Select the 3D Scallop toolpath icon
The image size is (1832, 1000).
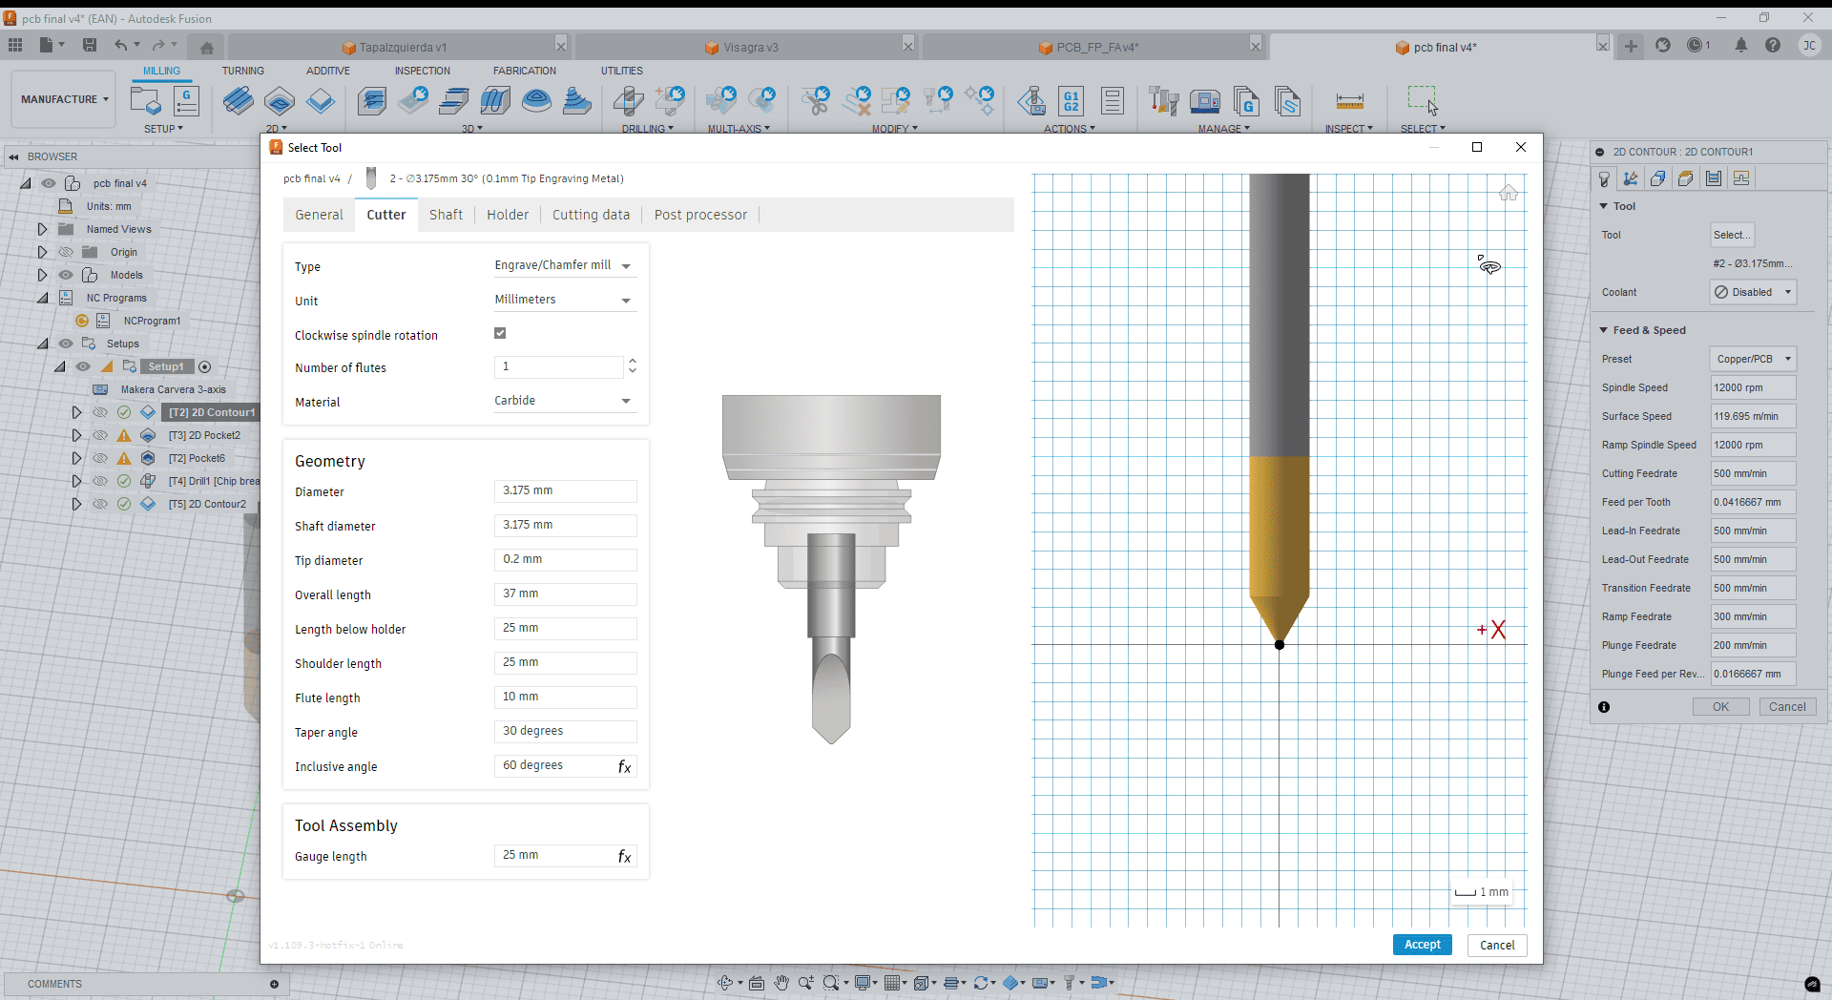(x=536, y=100)
